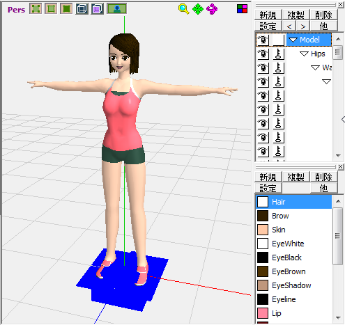
Task: Collapse the Hips object triangle
Action: click(x=304, y=54)
